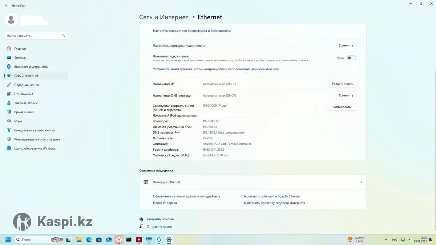Go to Windows Update center
Image resolution: width=436 pixels, height=245 pixels.
(x=35, y=148)
